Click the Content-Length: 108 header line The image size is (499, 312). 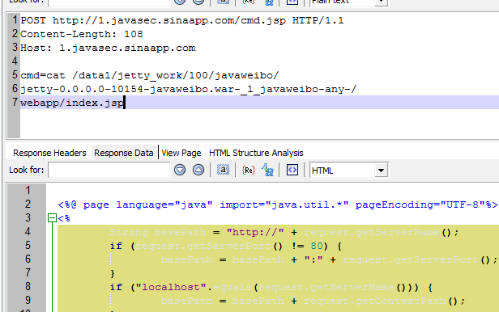[82, 34]
